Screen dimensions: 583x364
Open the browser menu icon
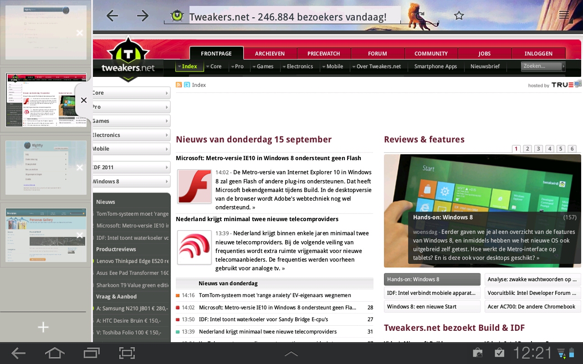(x=564, y=16)
